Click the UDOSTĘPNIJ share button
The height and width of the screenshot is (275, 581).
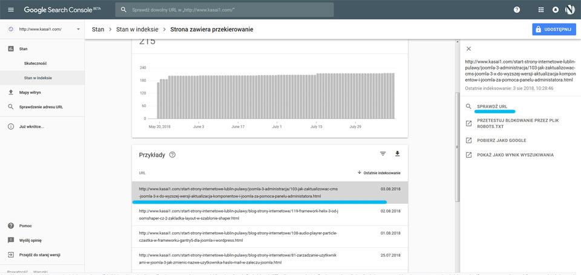click(x=554, y=29)
